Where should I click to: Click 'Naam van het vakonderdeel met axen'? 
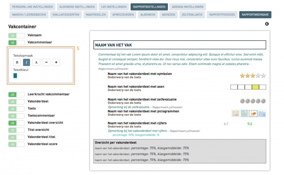136,87
